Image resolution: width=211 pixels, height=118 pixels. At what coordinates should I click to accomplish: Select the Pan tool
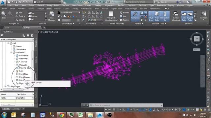[x=19, y=13]
